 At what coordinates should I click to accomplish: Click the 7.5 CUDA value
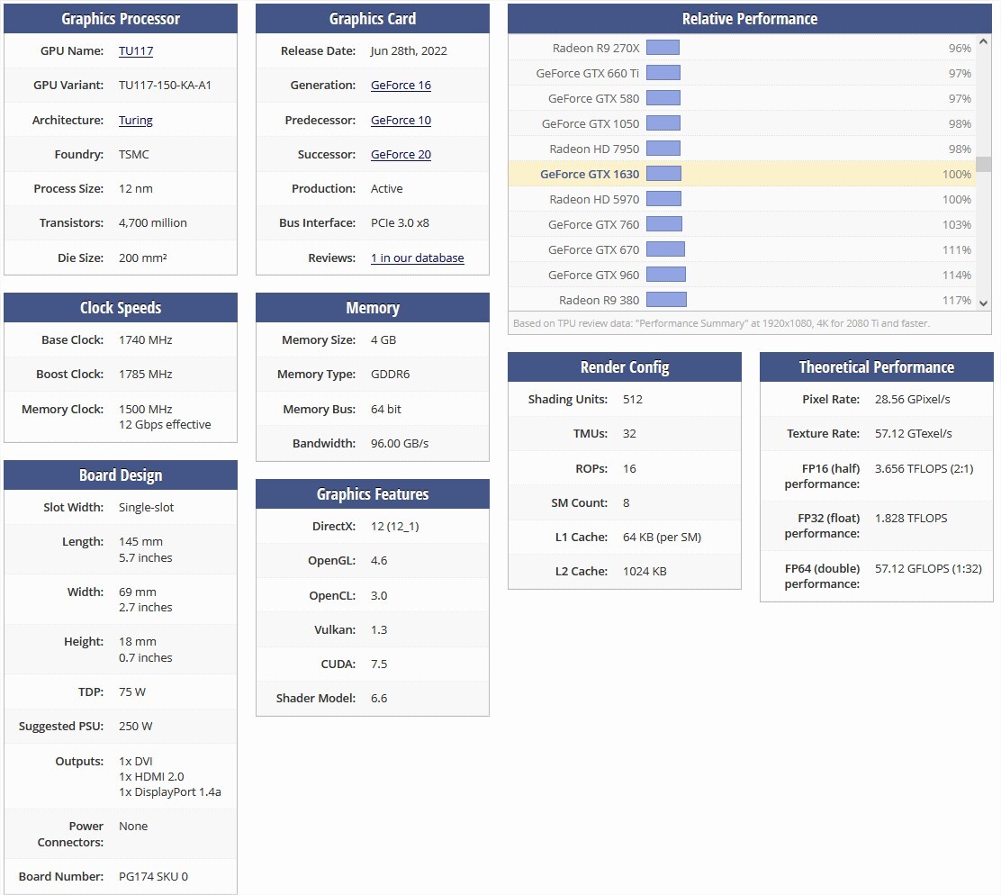[379, 664]
